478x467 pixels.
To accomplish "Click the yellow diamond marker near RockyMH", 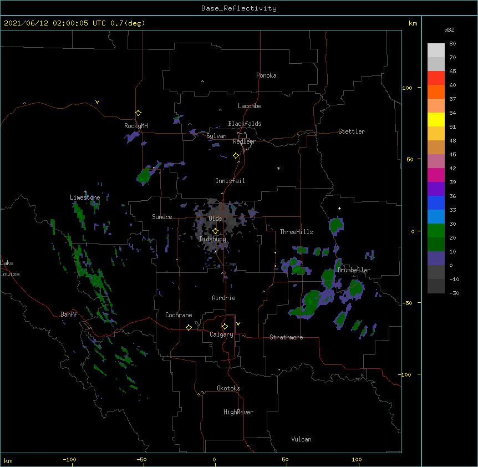I will pos(138,113).
